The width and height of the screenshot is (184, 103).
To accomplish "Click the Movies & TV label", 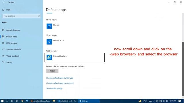I will (59, 41).
